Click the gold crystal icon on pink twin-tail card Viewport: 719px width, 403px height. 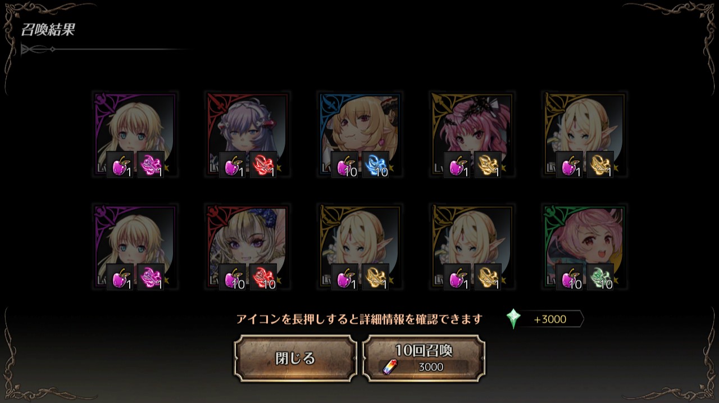(488, 165)
